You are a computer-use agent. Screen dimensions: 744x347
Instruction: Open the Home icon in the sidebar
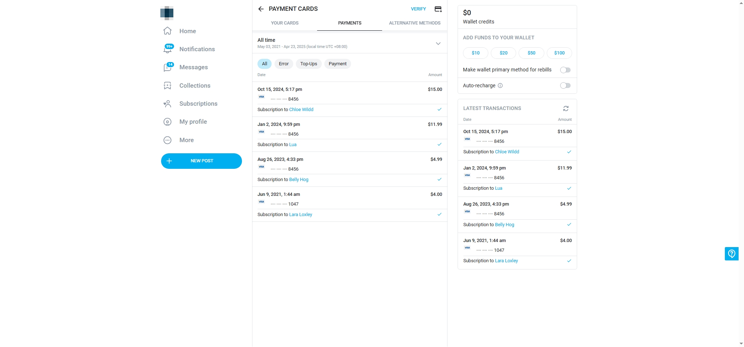pos(168,31)
